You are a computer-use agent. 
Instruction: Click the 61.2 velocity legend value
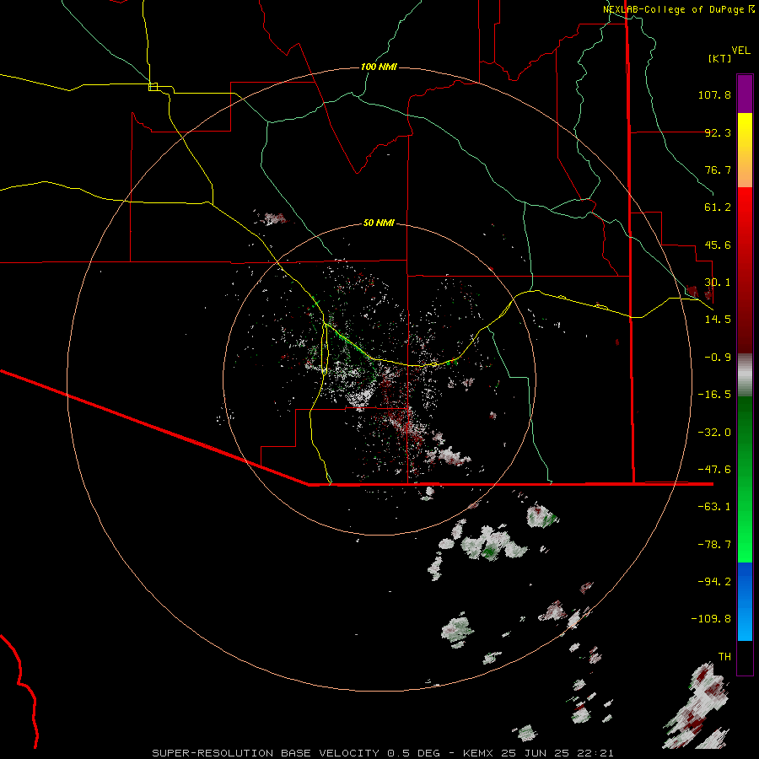pyautogui.click(x=718, y=207)
